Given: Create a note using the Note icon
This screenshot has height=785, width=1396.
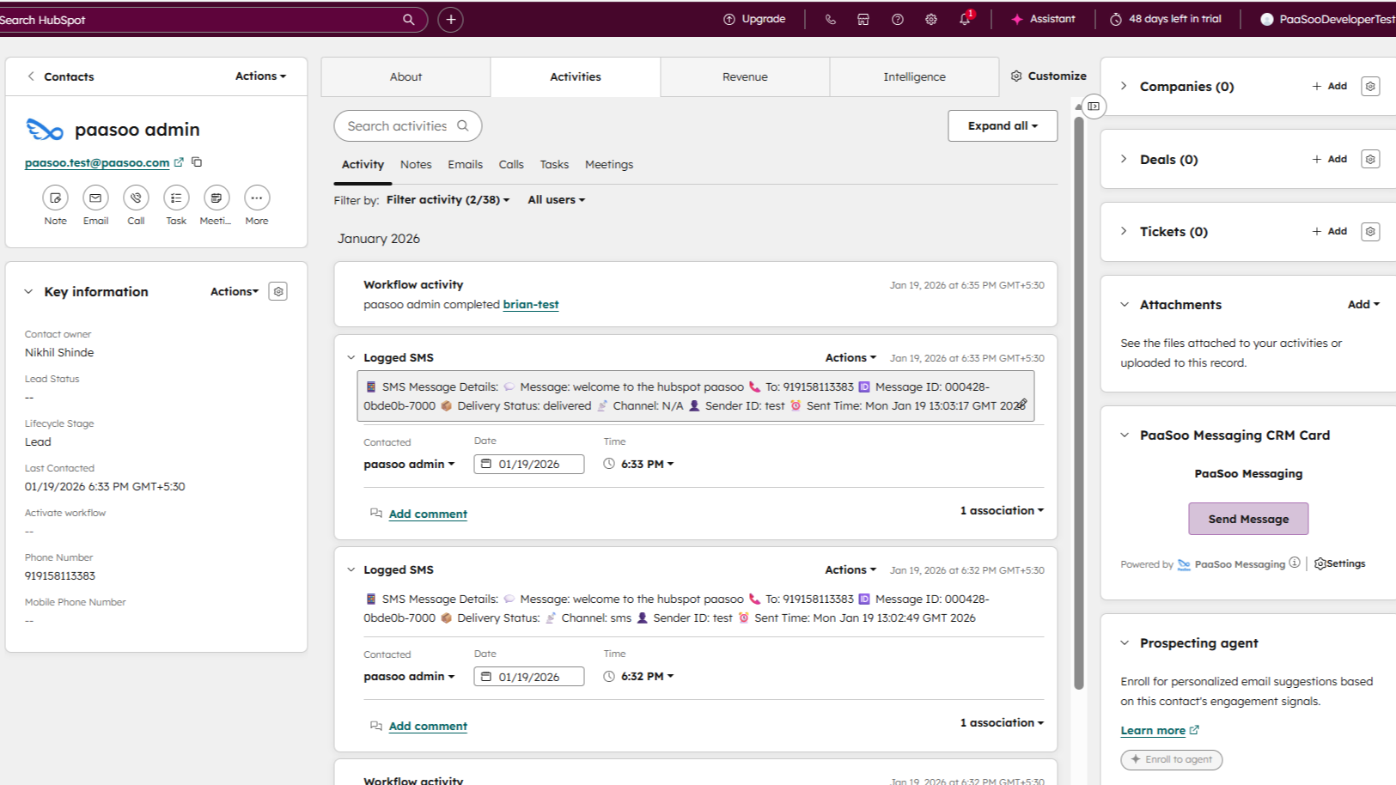Looking at the screenshot, I should point(55,199).
